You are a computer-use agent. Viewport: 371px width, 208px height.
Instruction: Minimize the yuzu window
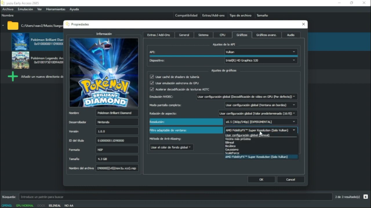pyautogui.click(x=339, y=3)
